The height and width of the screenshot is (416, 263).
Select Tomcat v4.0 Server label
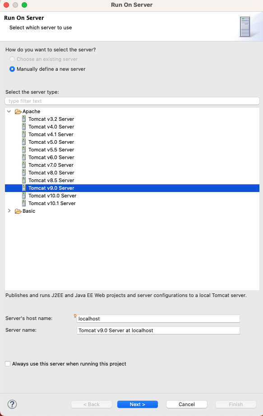coord(51,127)
